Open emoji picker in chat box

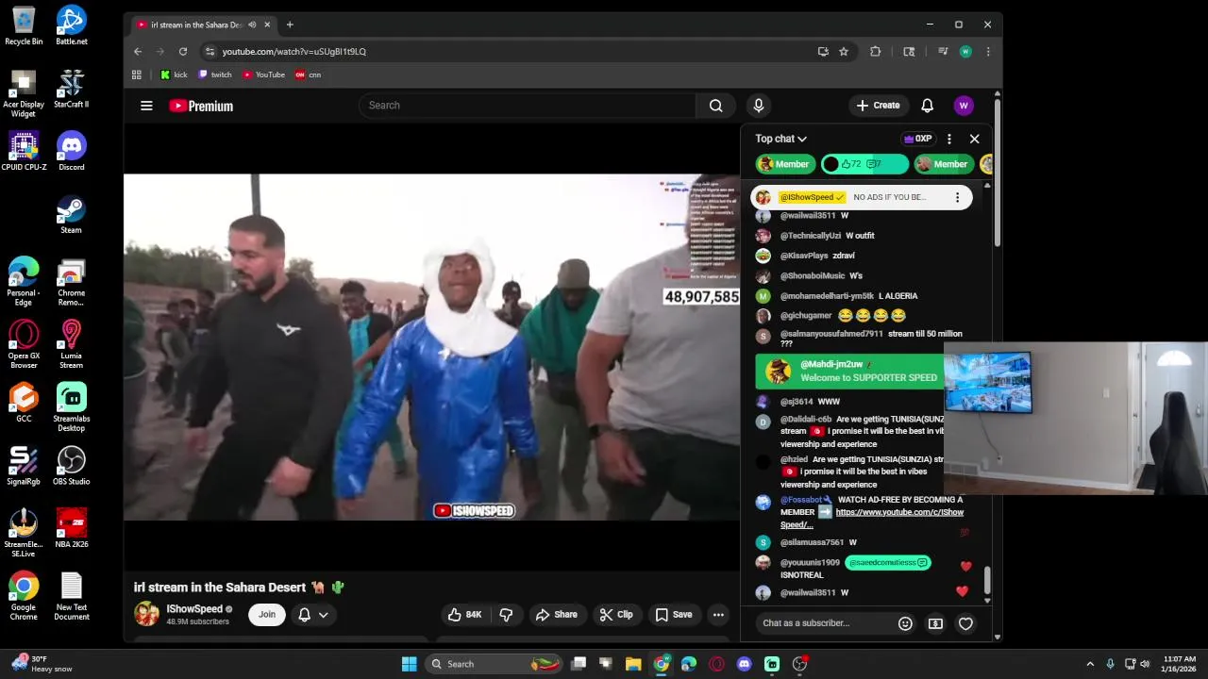pos(905,623)
